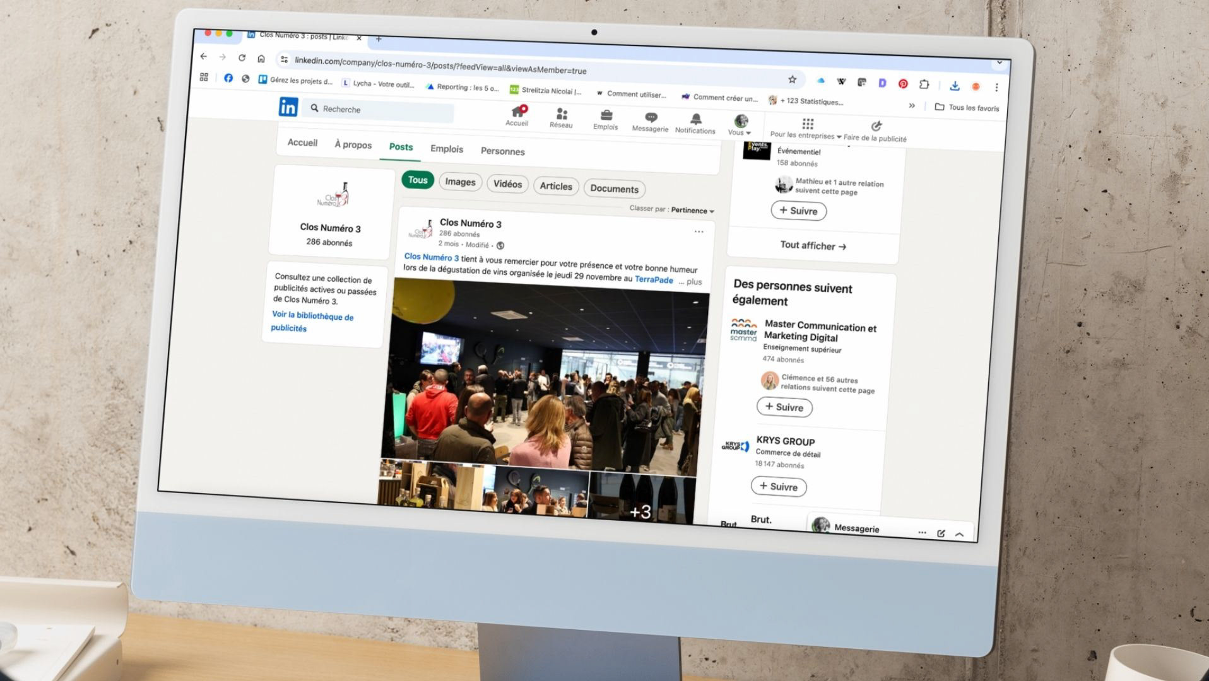Open Lycha - Votre outil bookmark

pyautogui.click(x=378, y=83)
